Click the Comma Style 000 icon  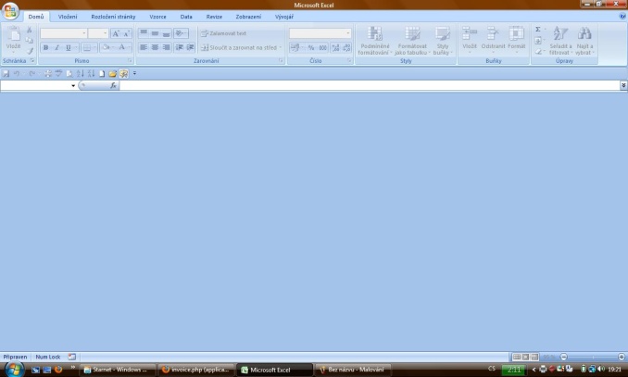pos(322,47)
